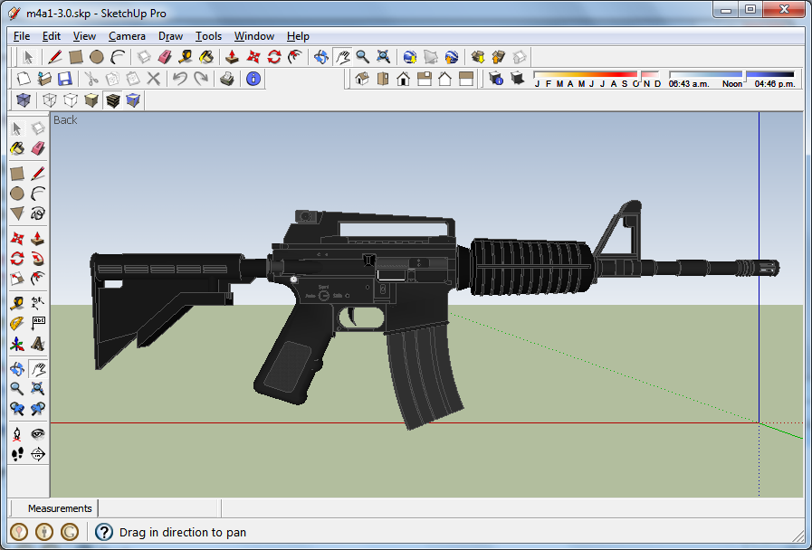Toggle X-ray transparency mode
Image resolution: width=812 pixels, height=550 pixels.
(24, 100)
